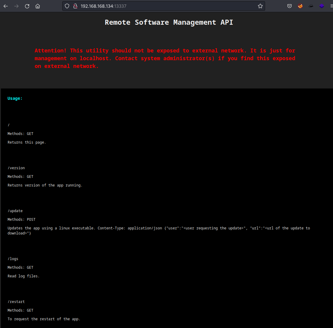
Task: Open the browser application menu
Action: pos(331,6)
